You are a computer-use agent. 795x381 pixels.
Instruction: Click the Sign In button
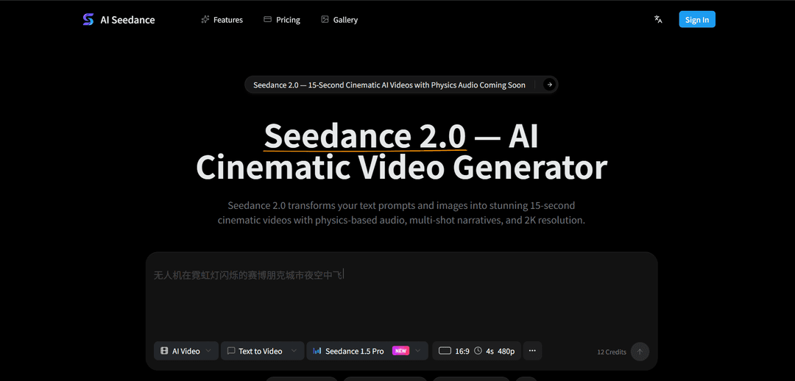click(x=697, y=19)
